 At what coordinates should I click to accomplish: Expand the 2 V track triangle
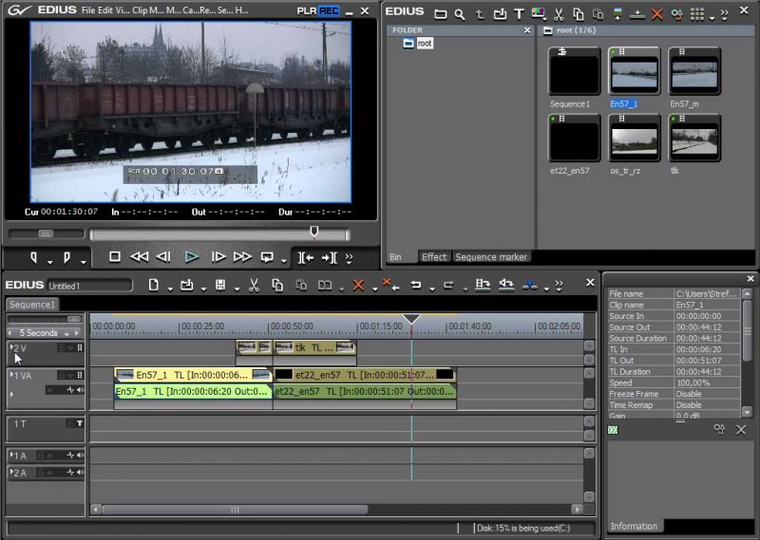click(x=11, y=348)
